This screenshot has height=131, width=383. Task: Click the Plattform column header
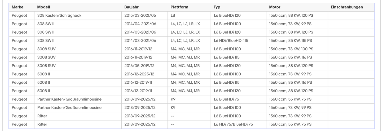179,7
